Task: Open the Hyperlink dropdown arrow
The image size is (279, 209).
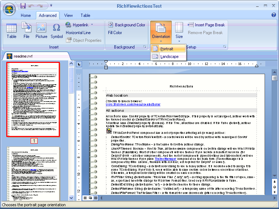Action: click(x=92, y=25)
